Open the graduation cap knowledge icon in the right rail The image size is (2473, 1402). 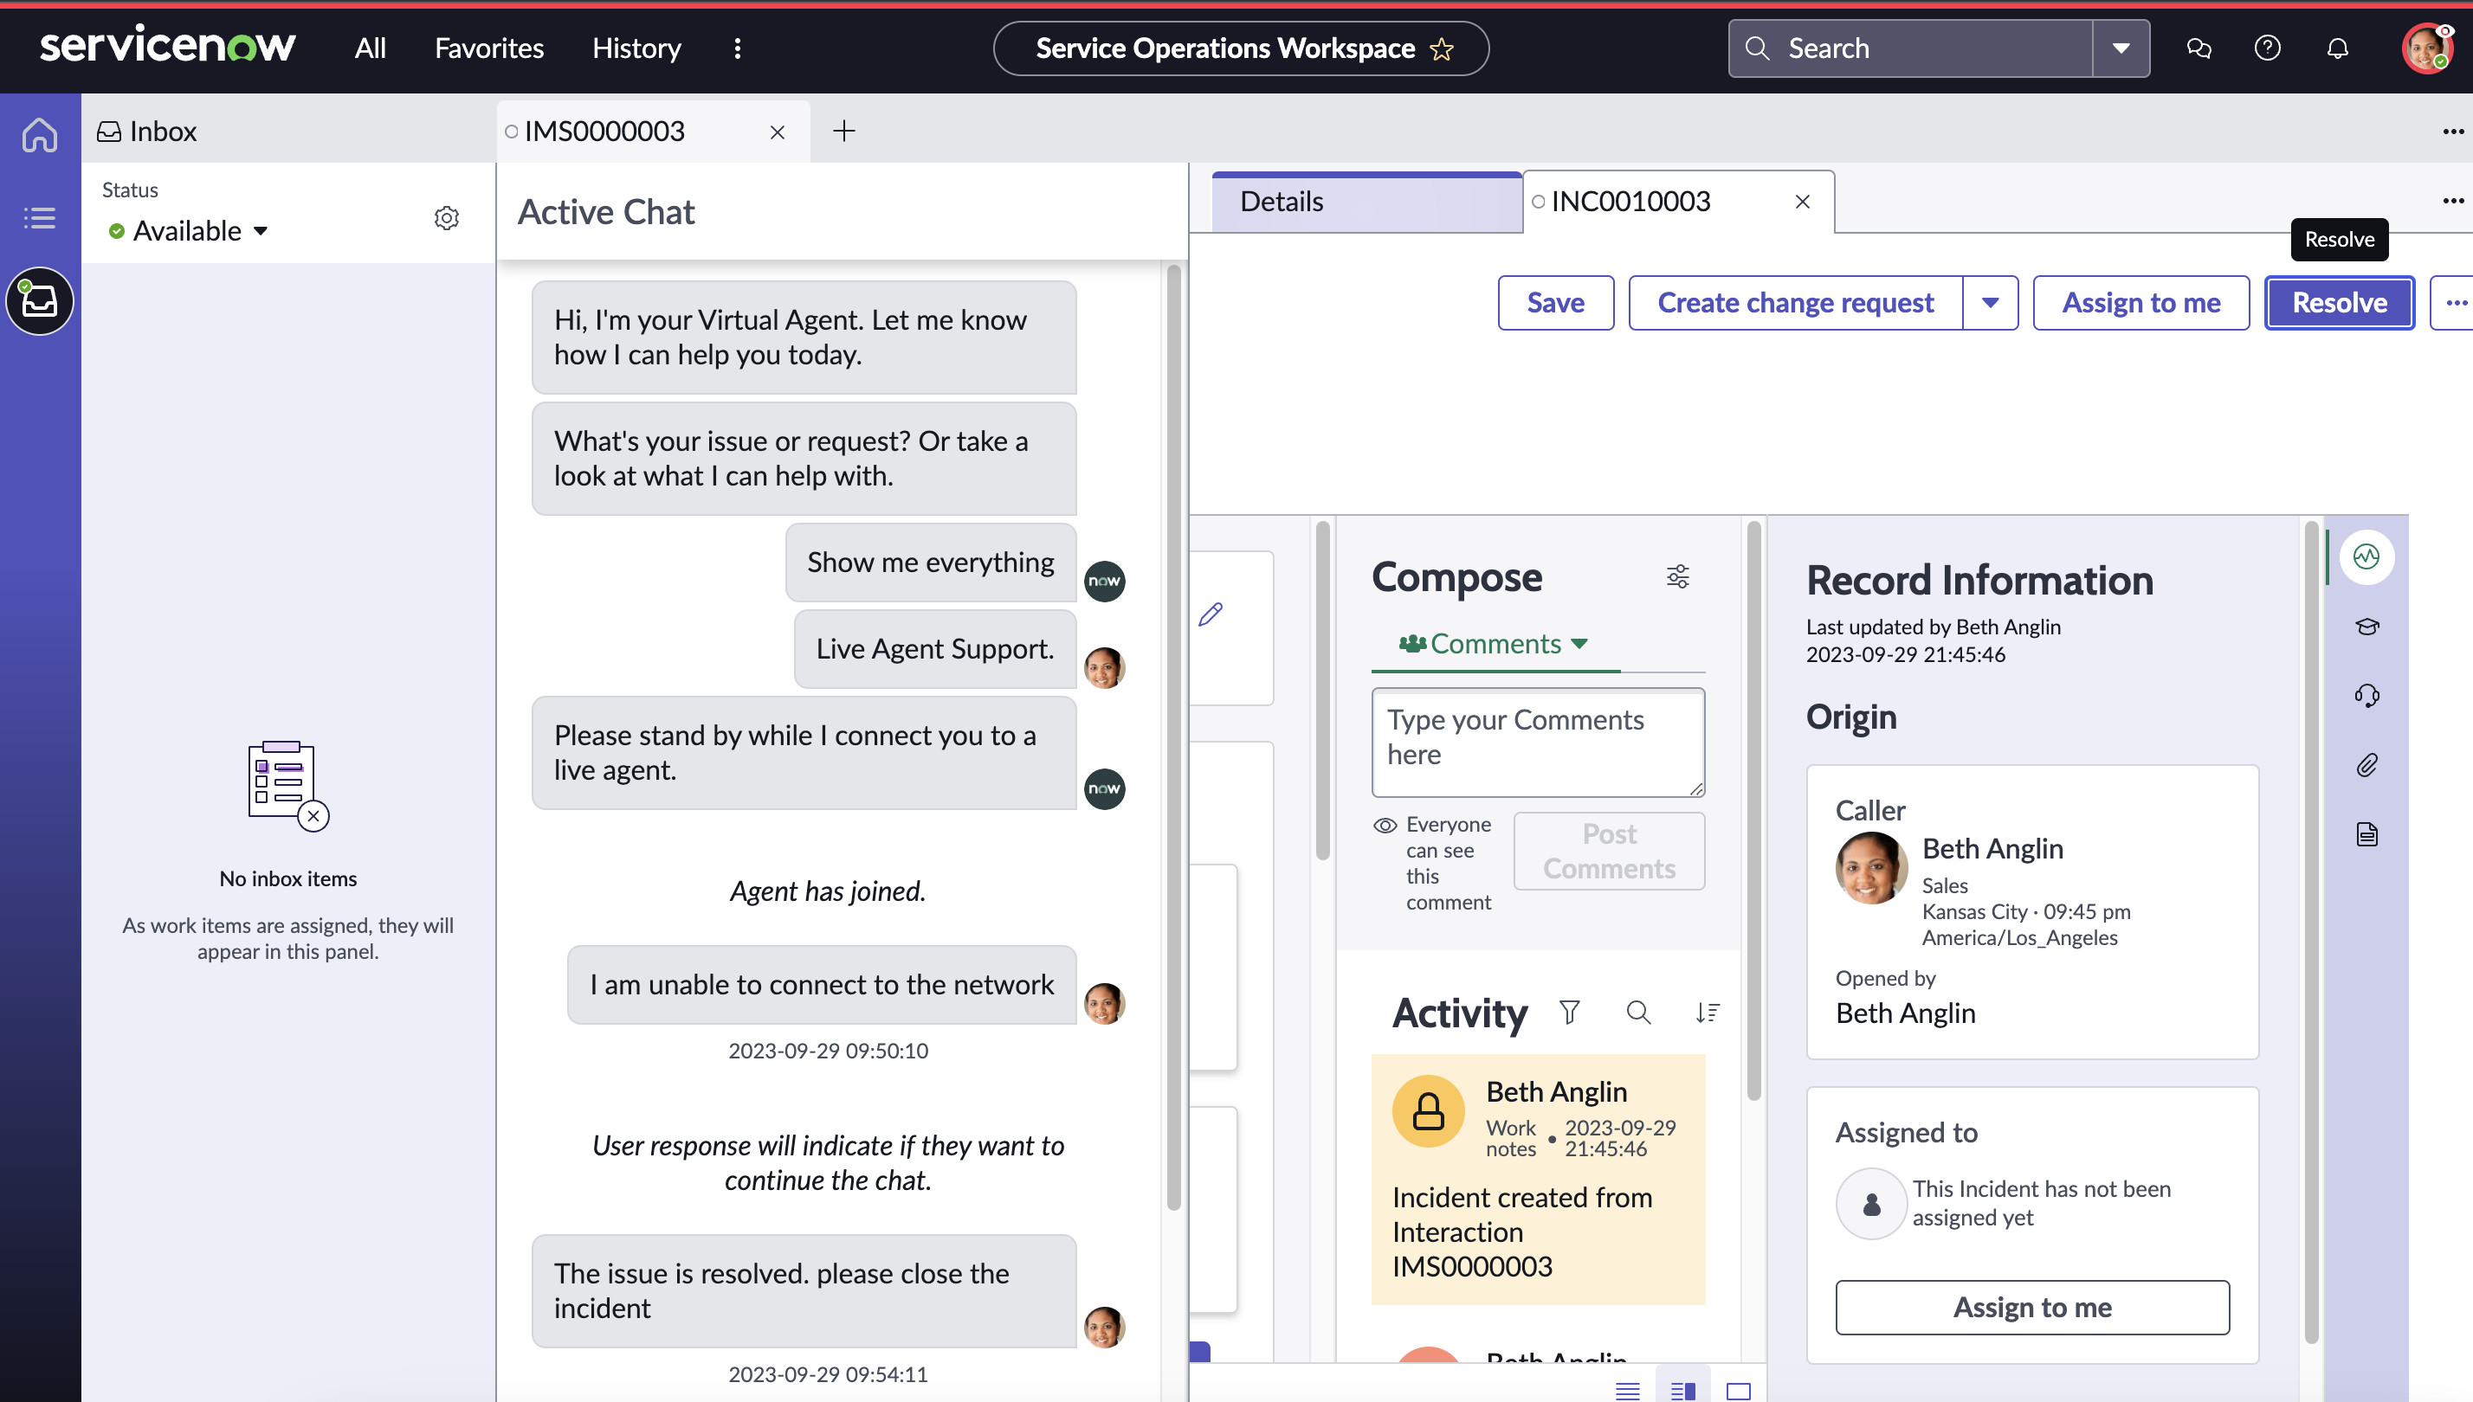click(2367, 626)
